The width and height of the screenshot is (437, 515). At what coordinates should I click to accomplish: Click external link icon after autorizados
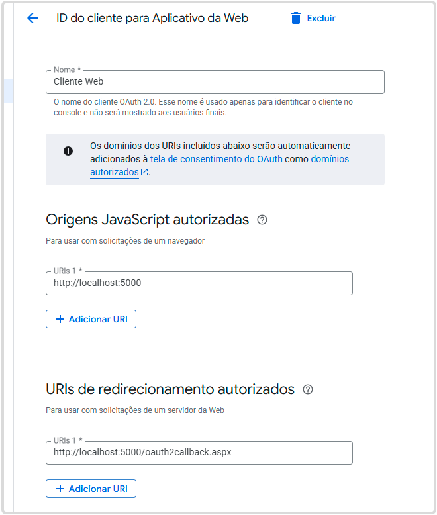point(144,172)
